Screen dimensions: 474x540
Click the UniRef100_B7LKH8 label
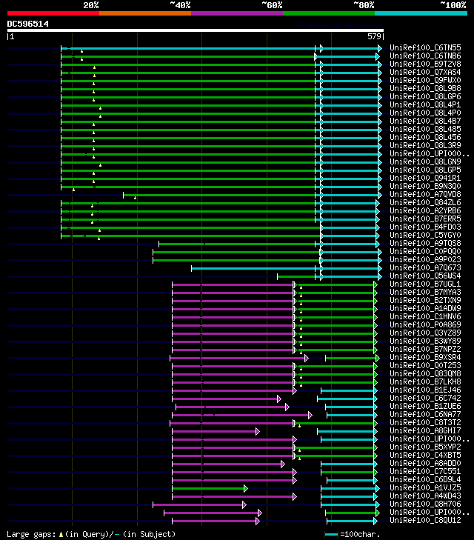pos(425,382)
